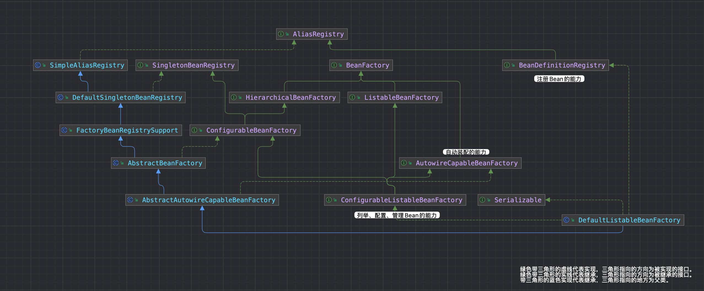Click the interface icon beside ConfigurableBeanFactory
This screenshot has width=704, height=291.
pyautogui.click(x=194, y=130)
